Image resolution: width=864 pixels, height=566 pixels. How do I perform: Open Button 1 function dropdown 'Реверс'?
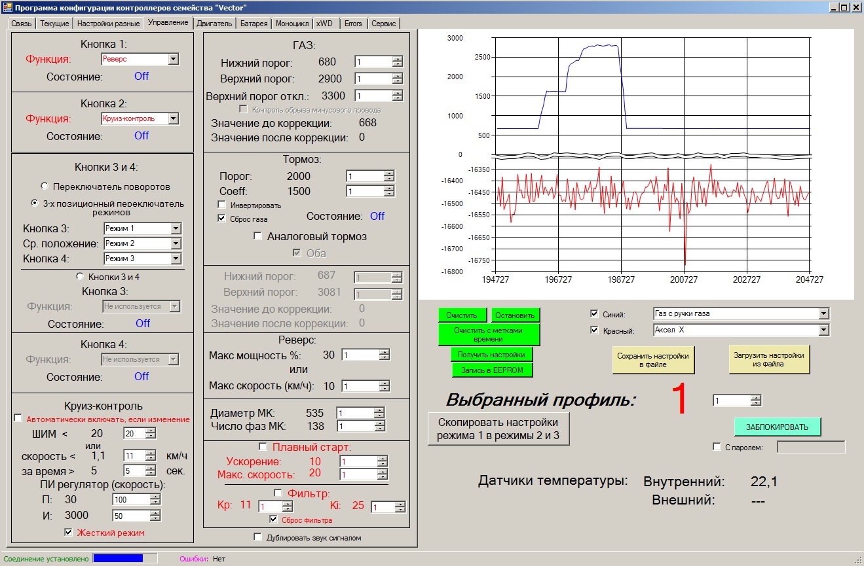click(x=173, y=60)
